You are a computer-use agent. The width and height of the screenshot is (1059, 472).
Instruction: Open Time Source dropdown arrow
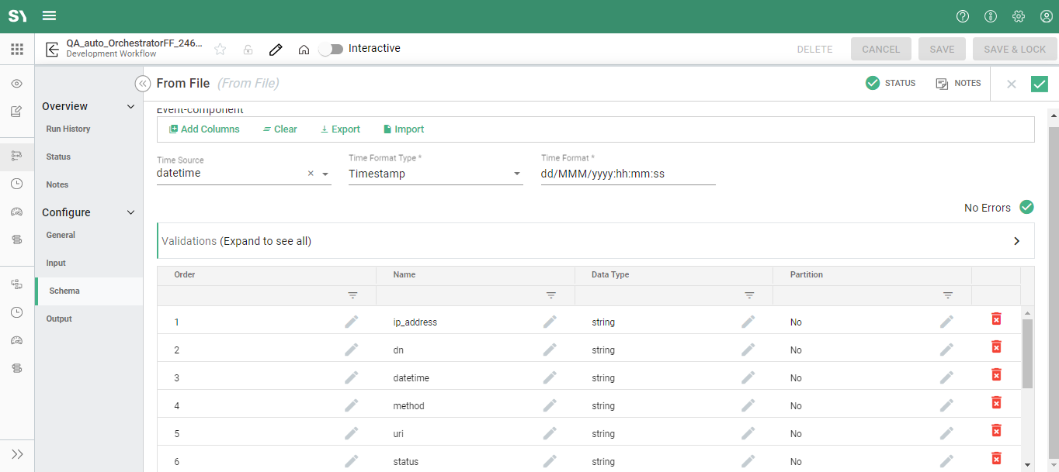(x=325, y=174)
